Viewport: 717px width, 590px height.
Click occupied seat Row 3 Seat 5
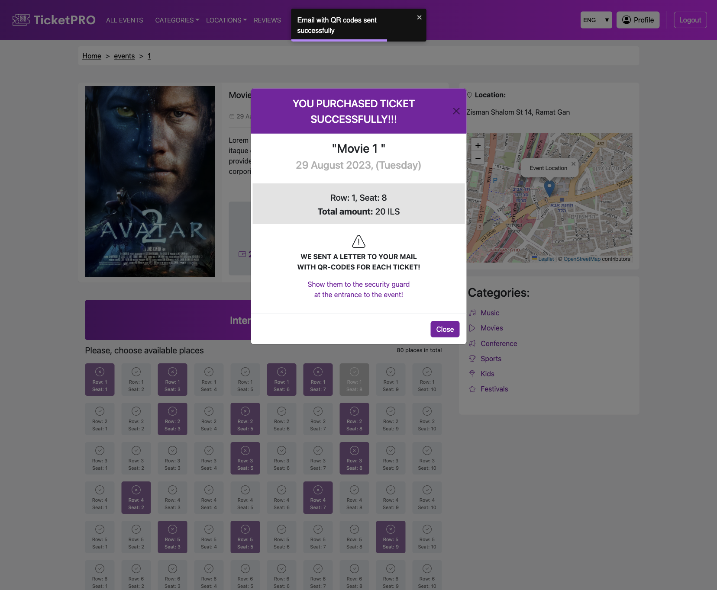pyautogui.click(x=245, y=458)
